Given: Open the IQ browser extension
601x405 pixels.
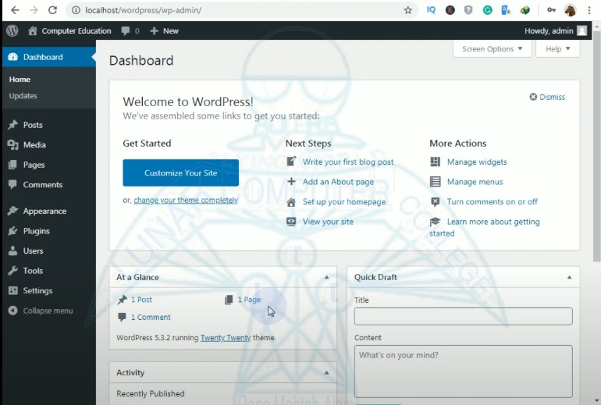Looking at the screenshot, I should (431, 10).
